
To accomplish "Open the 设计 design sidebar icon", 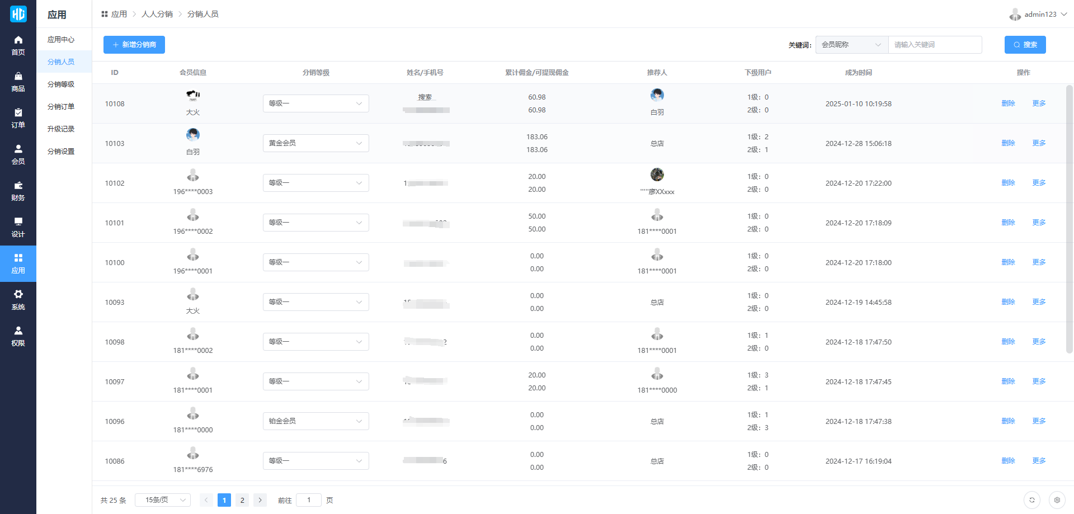I will (18, 227).
